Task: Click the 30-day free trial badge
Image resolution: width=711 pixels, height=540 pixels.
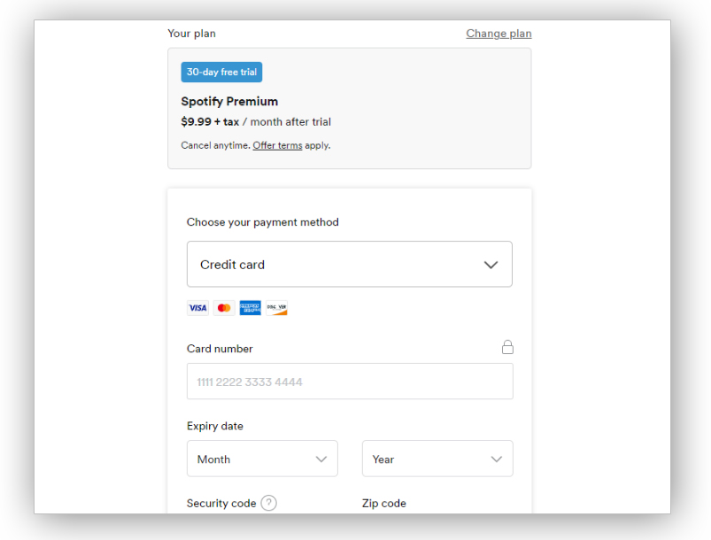Action: (x=220, y=72)
